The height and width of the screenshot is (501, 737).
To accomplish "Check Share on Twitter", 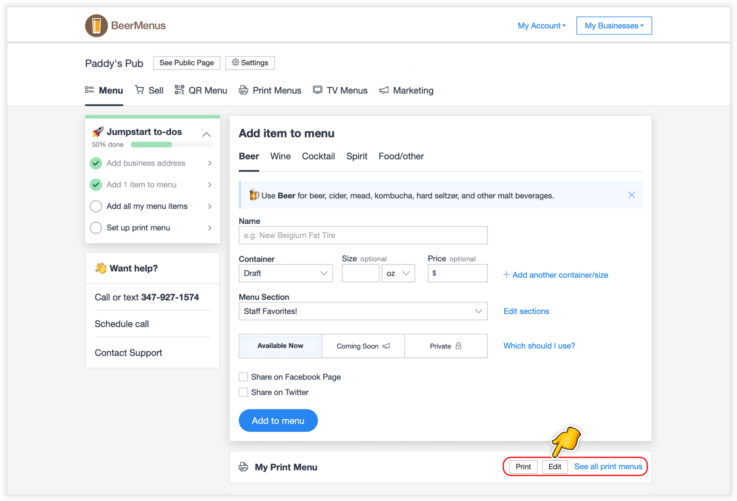I will [243, 392].
